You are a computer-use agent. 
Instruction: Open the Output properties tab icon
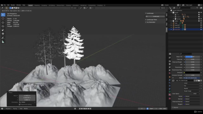pos(170,64)
